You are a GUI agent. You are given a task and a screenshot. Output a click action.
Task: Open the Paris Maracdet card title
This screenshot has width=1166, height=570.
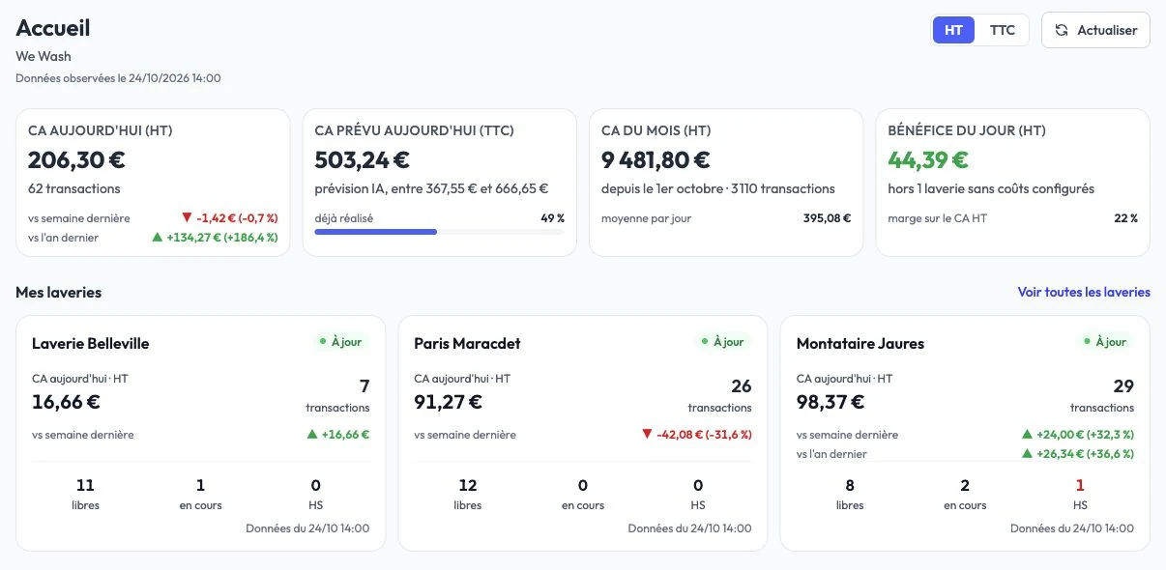pos(467,343)
